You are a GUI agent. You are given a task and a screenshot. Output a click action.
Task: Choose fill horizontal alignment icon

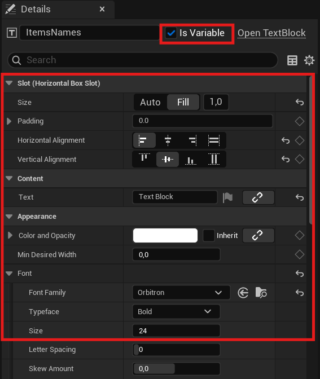[x=214, y=140]
